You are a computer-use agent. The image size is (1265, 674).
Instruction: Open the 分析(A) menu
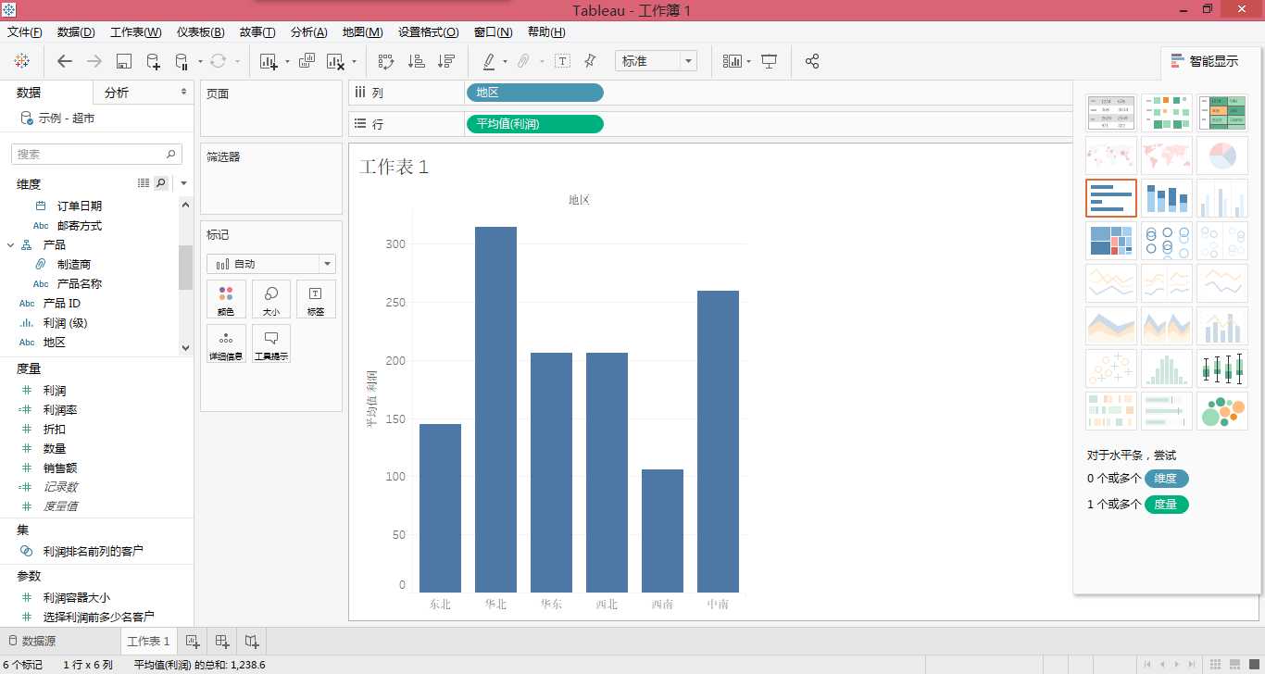pyautogui.click(x=308, y=31)
